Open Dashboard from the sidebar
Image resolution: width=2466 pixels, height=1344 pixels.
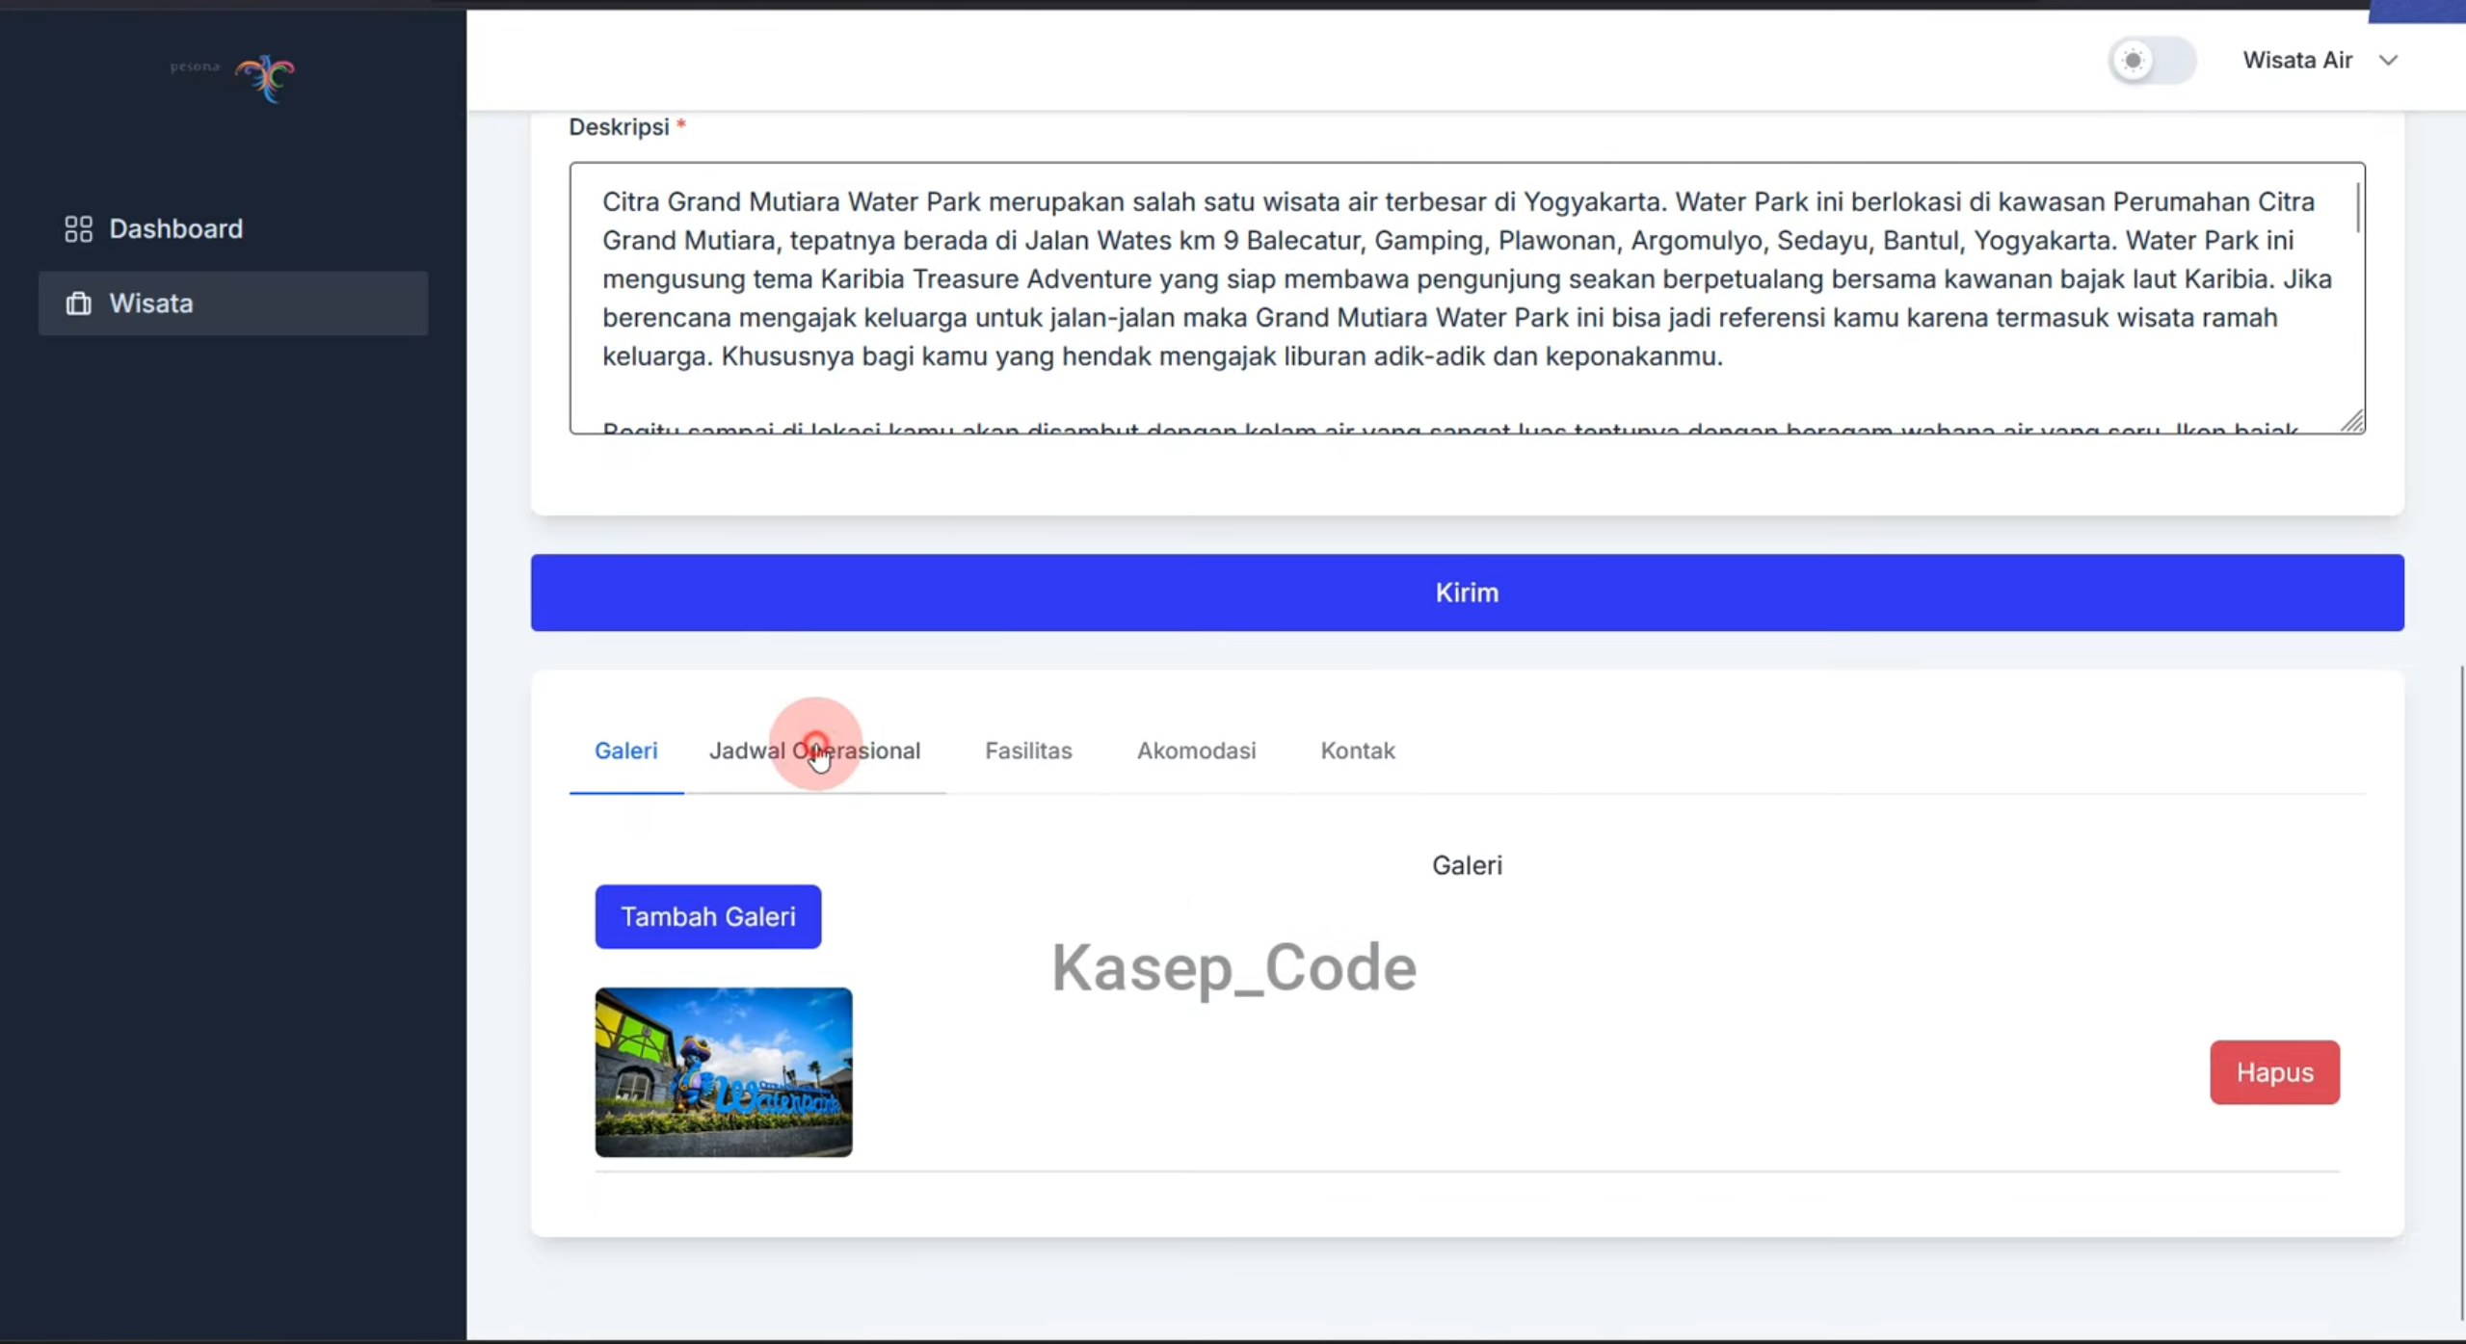point(233,228)
